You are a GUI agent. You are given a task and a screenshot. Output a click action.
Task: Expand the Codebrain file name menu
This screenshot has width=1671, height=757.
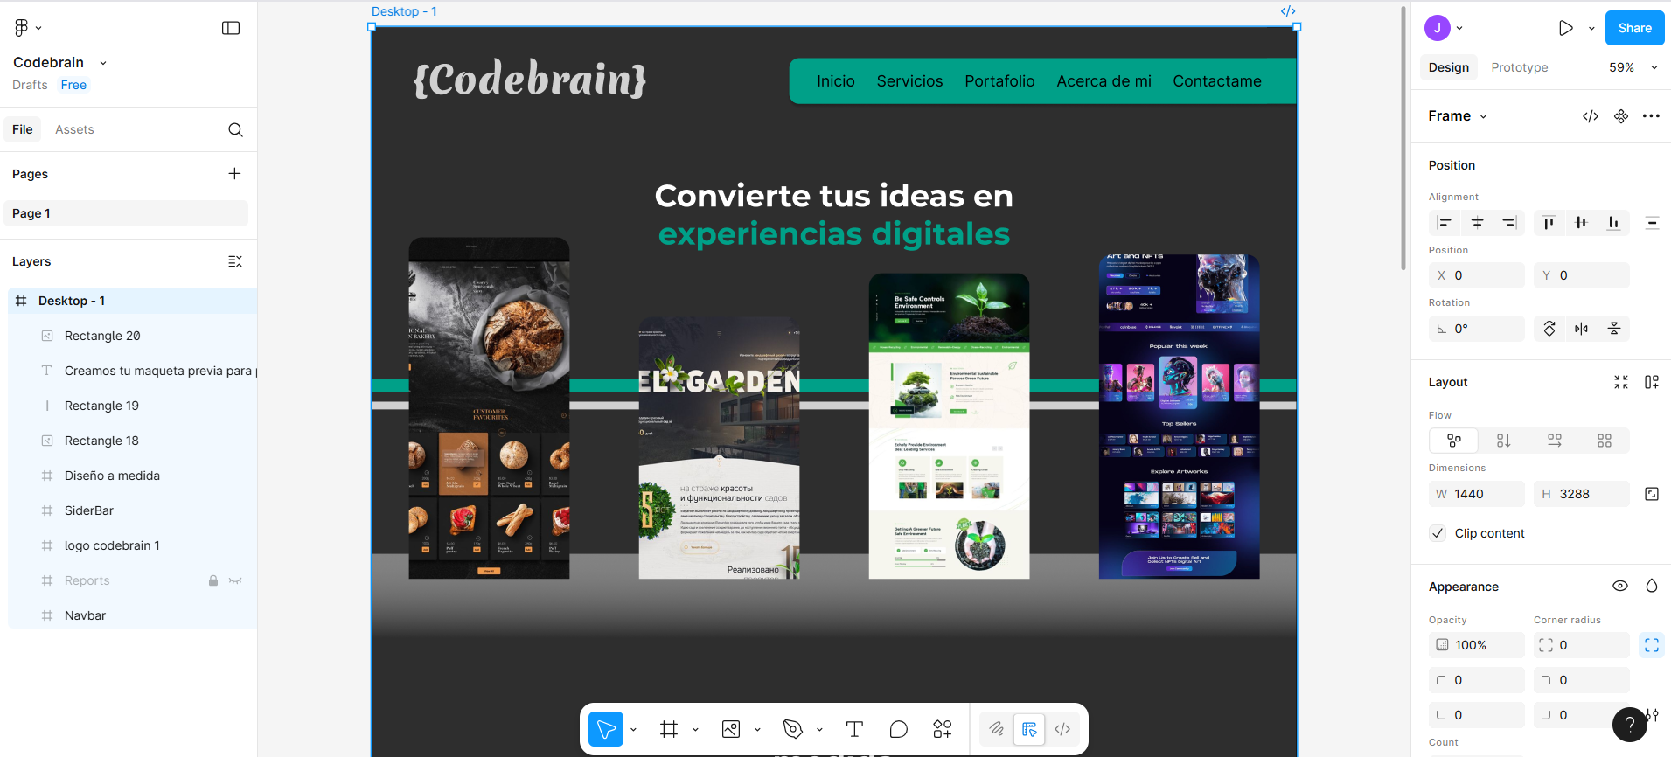pyautogui.click(x=103, y=63)
